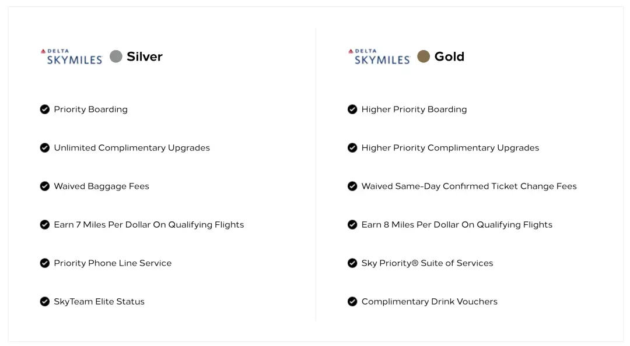Viewport: 630px width, 346px height.
Task: Click checkmark next to Priority Phone Line Service
Action: pyautogui.click(x=45, y=263)
